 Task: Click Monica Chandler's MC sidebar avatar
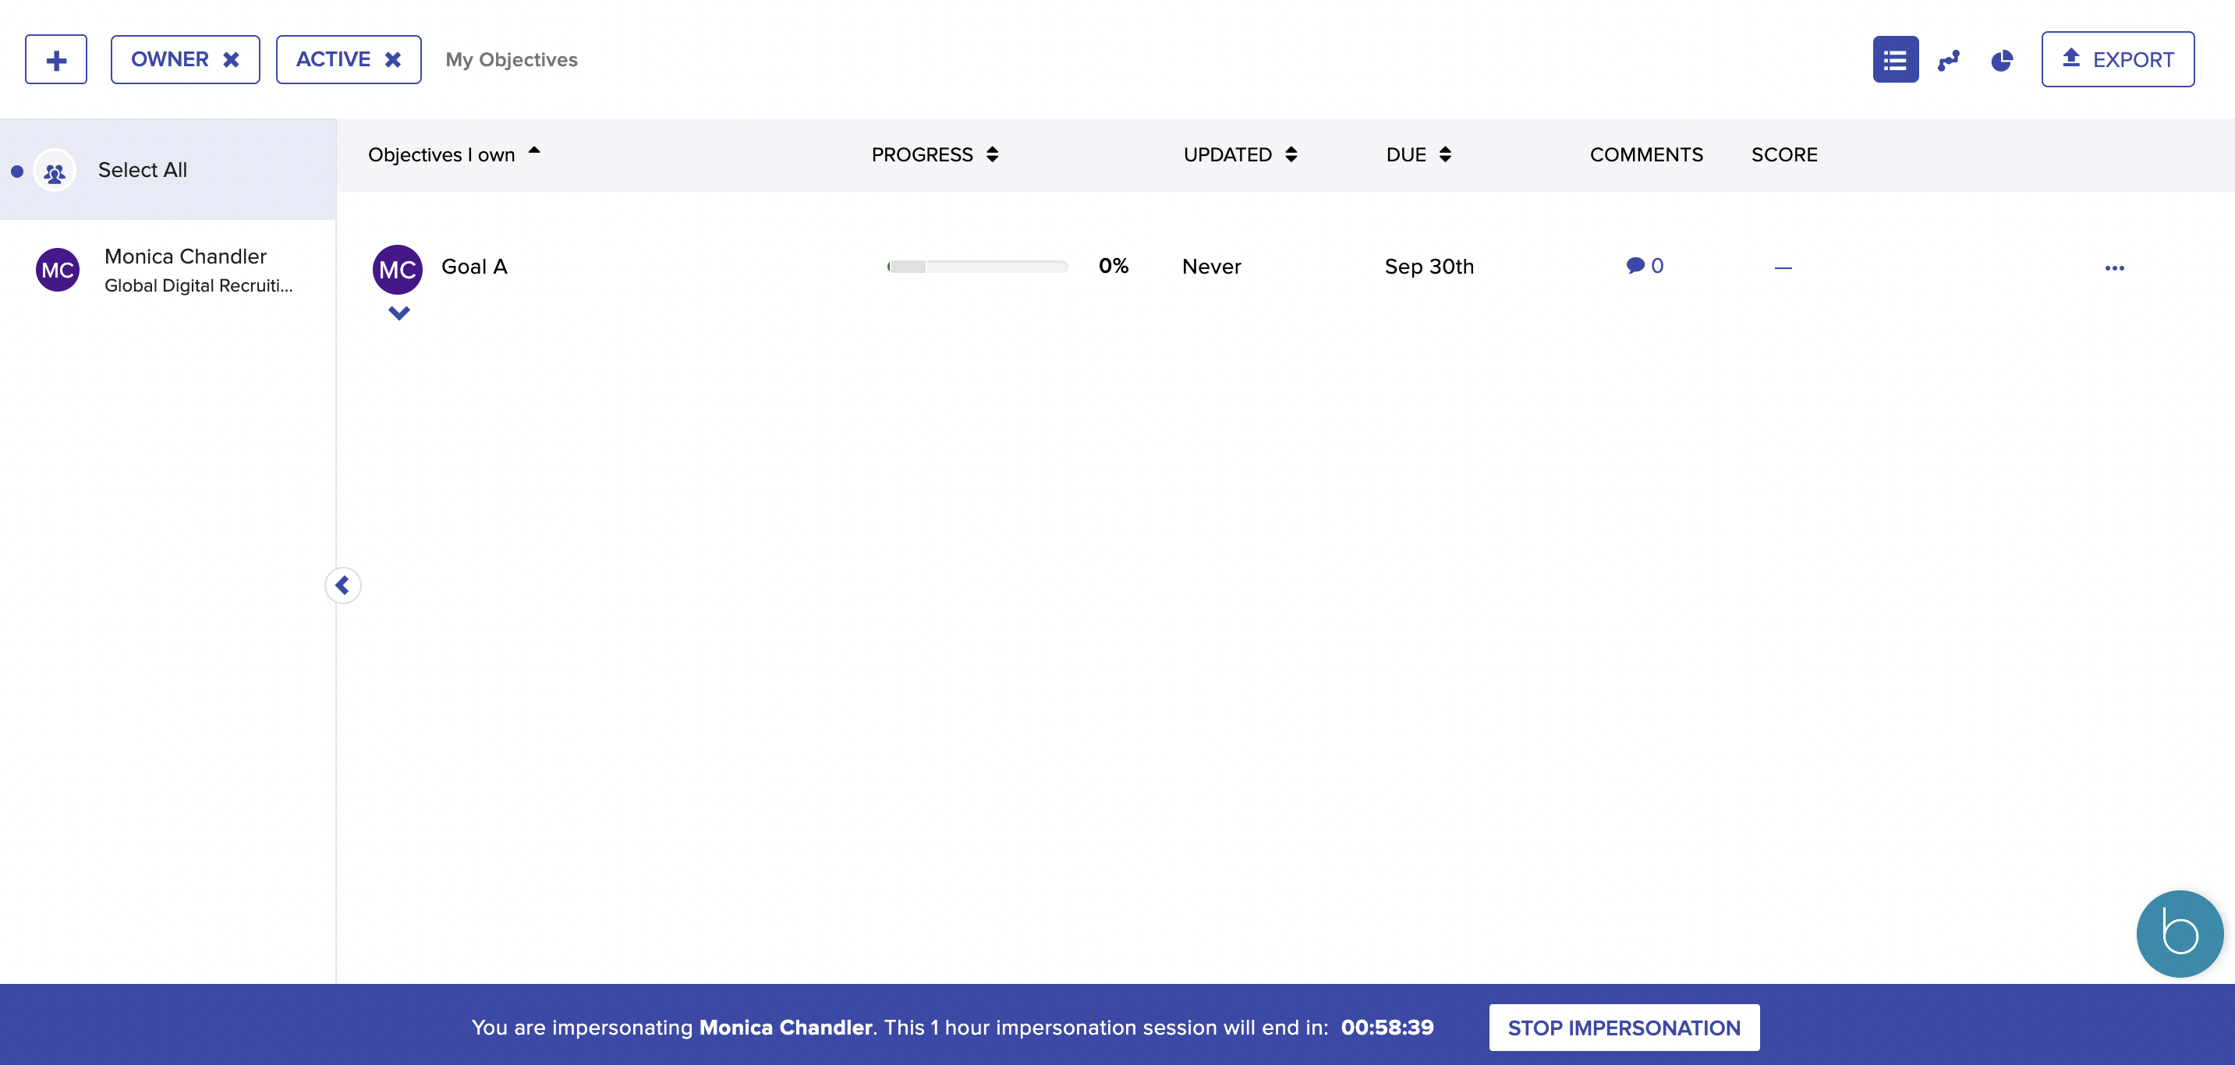coord(57,270)
